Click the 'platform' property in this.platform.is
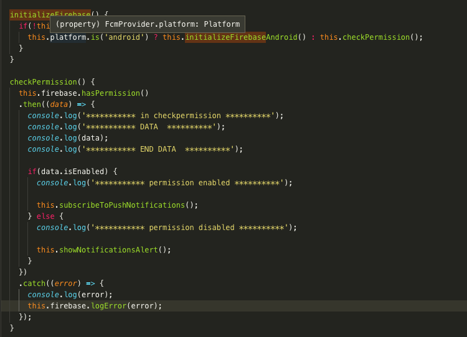 click(68, 37)
